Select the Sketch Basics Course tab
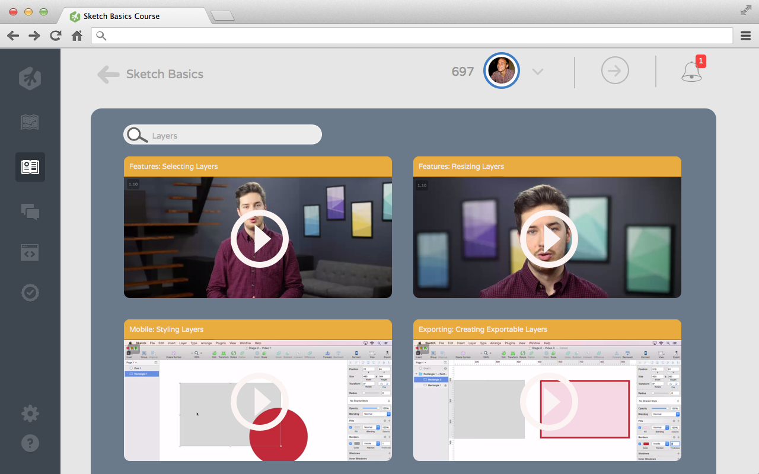 134,16
